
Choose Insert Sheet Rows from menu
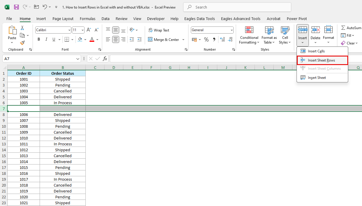tap(322, 60)
